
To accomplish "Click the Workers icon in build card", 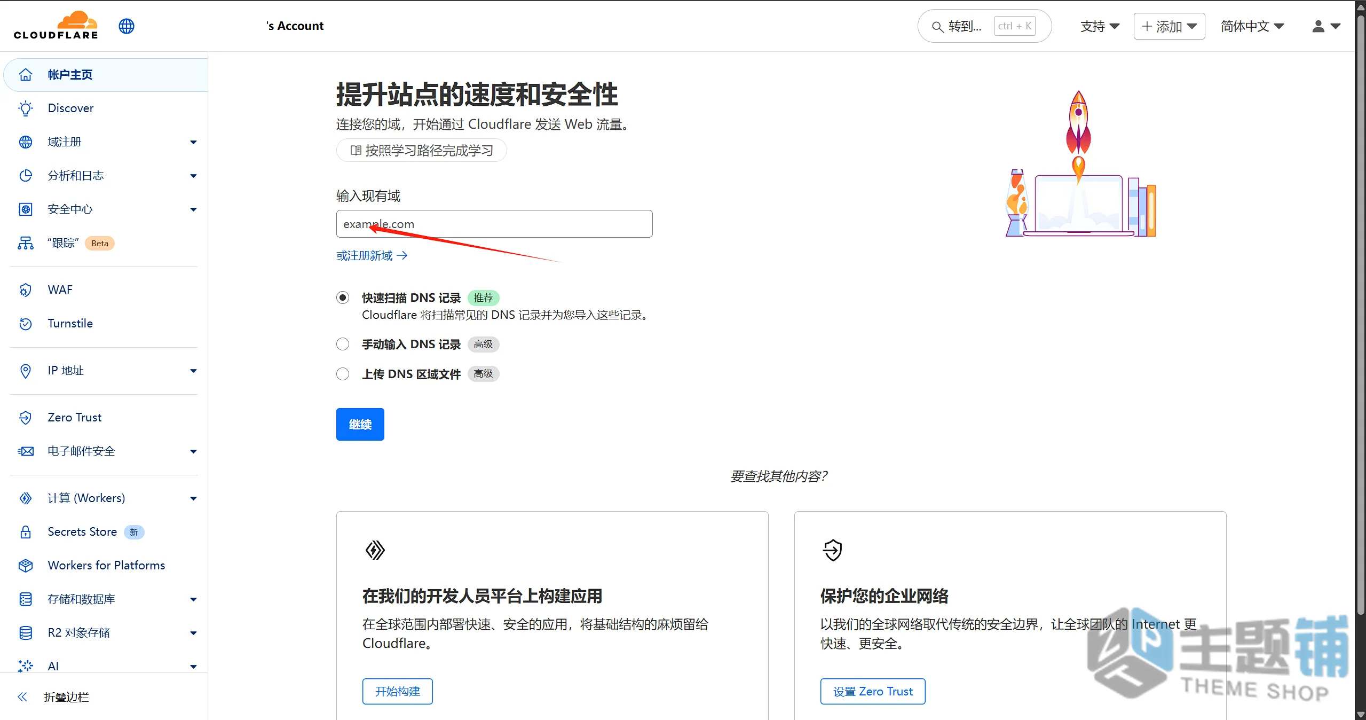I will (375, 550).
